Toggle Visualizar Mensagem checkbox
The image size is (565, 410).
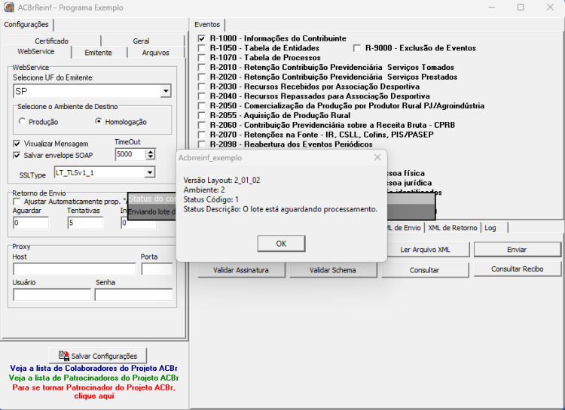(x=17, y=144)
